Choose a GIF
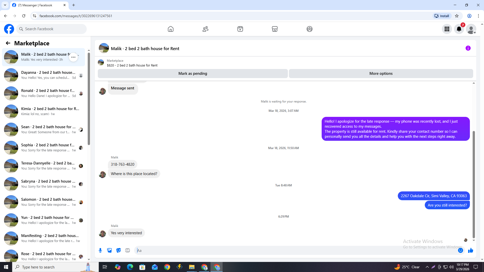This screenshot has width=484, height=272. point(128,250)
